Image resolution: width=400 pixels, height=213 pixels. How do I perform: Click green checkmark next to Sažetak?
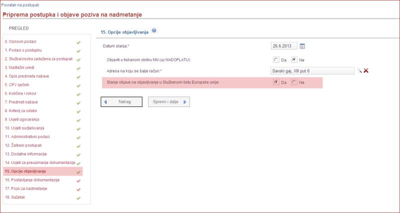[78, 198]
